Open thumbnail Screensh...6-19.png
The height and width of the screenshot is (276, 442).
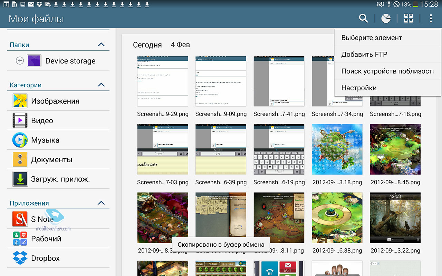coord(279,149)
